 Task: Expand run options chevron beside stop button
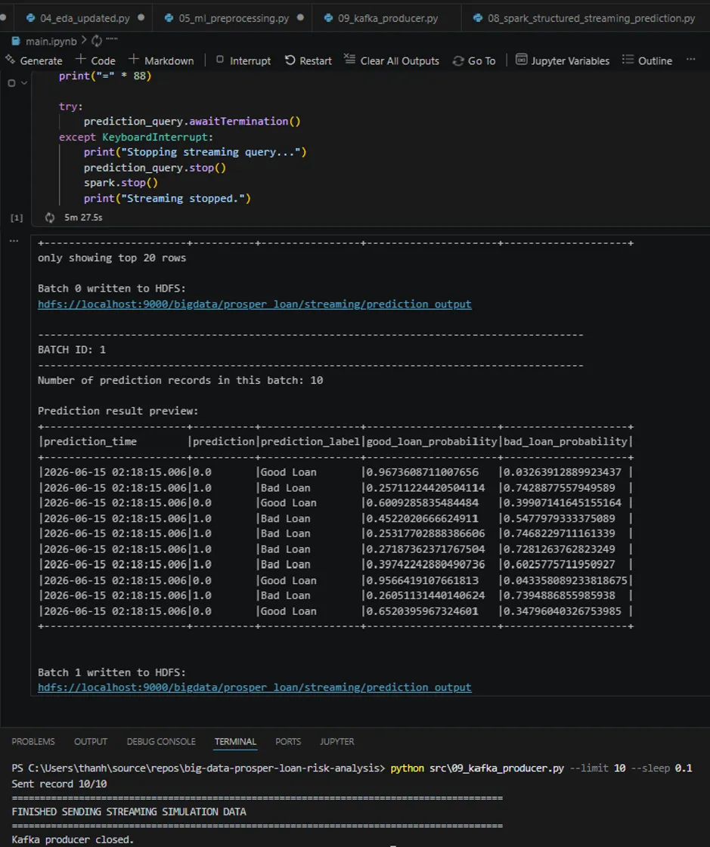23,83
